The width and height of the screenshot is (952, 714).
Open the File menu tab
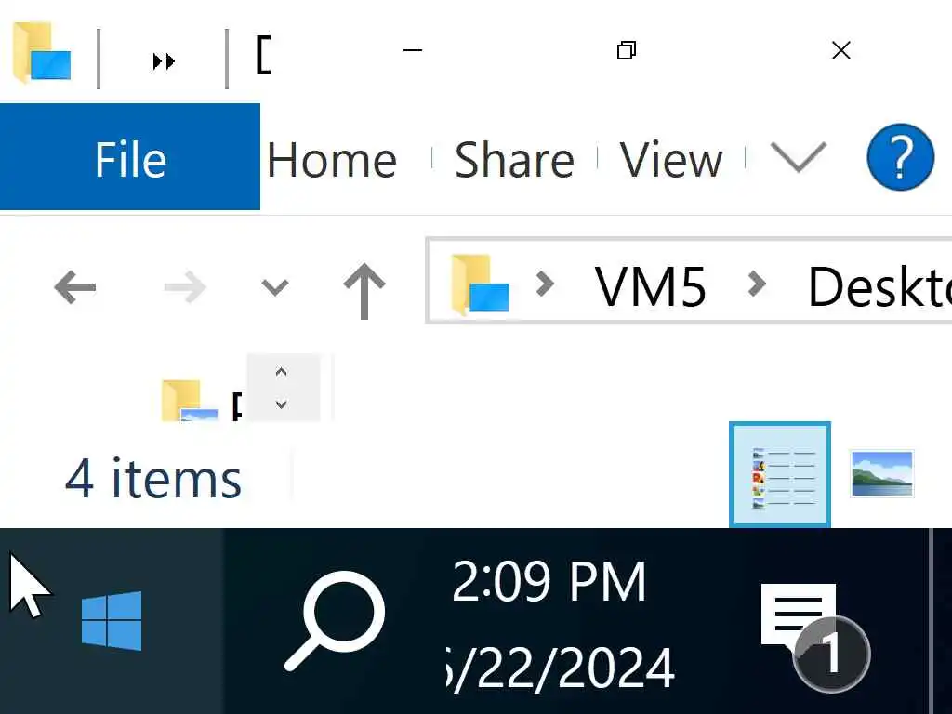pos(130,158)
